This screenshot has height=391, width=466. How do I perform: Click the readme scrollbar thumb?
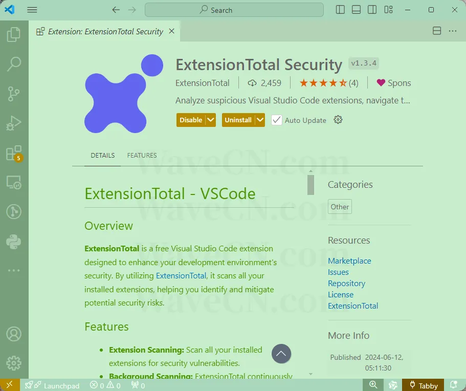pyautogui.click(x=310, y=185)
